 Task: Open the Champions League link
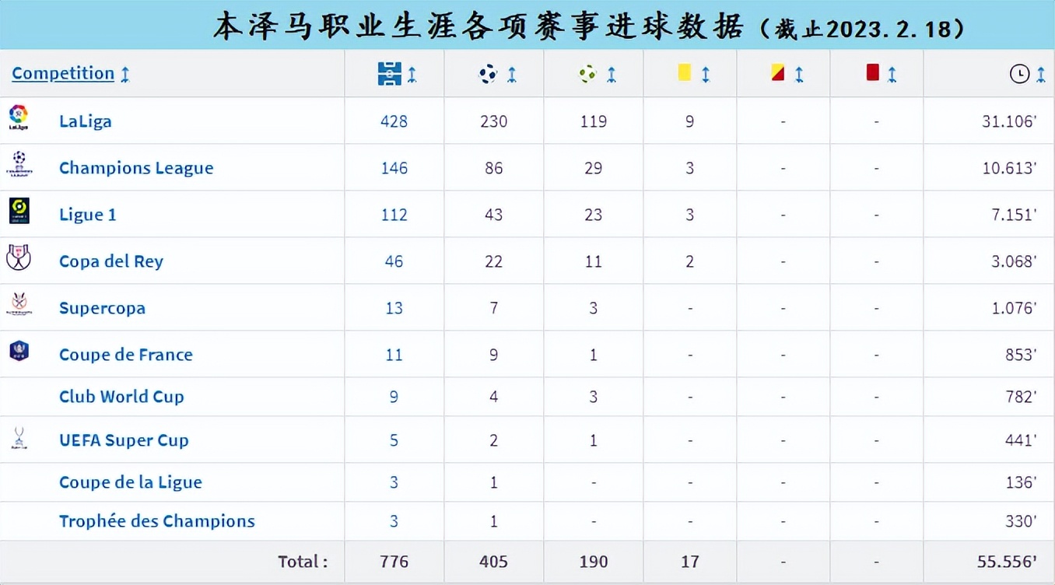click(x=136, y=168)
